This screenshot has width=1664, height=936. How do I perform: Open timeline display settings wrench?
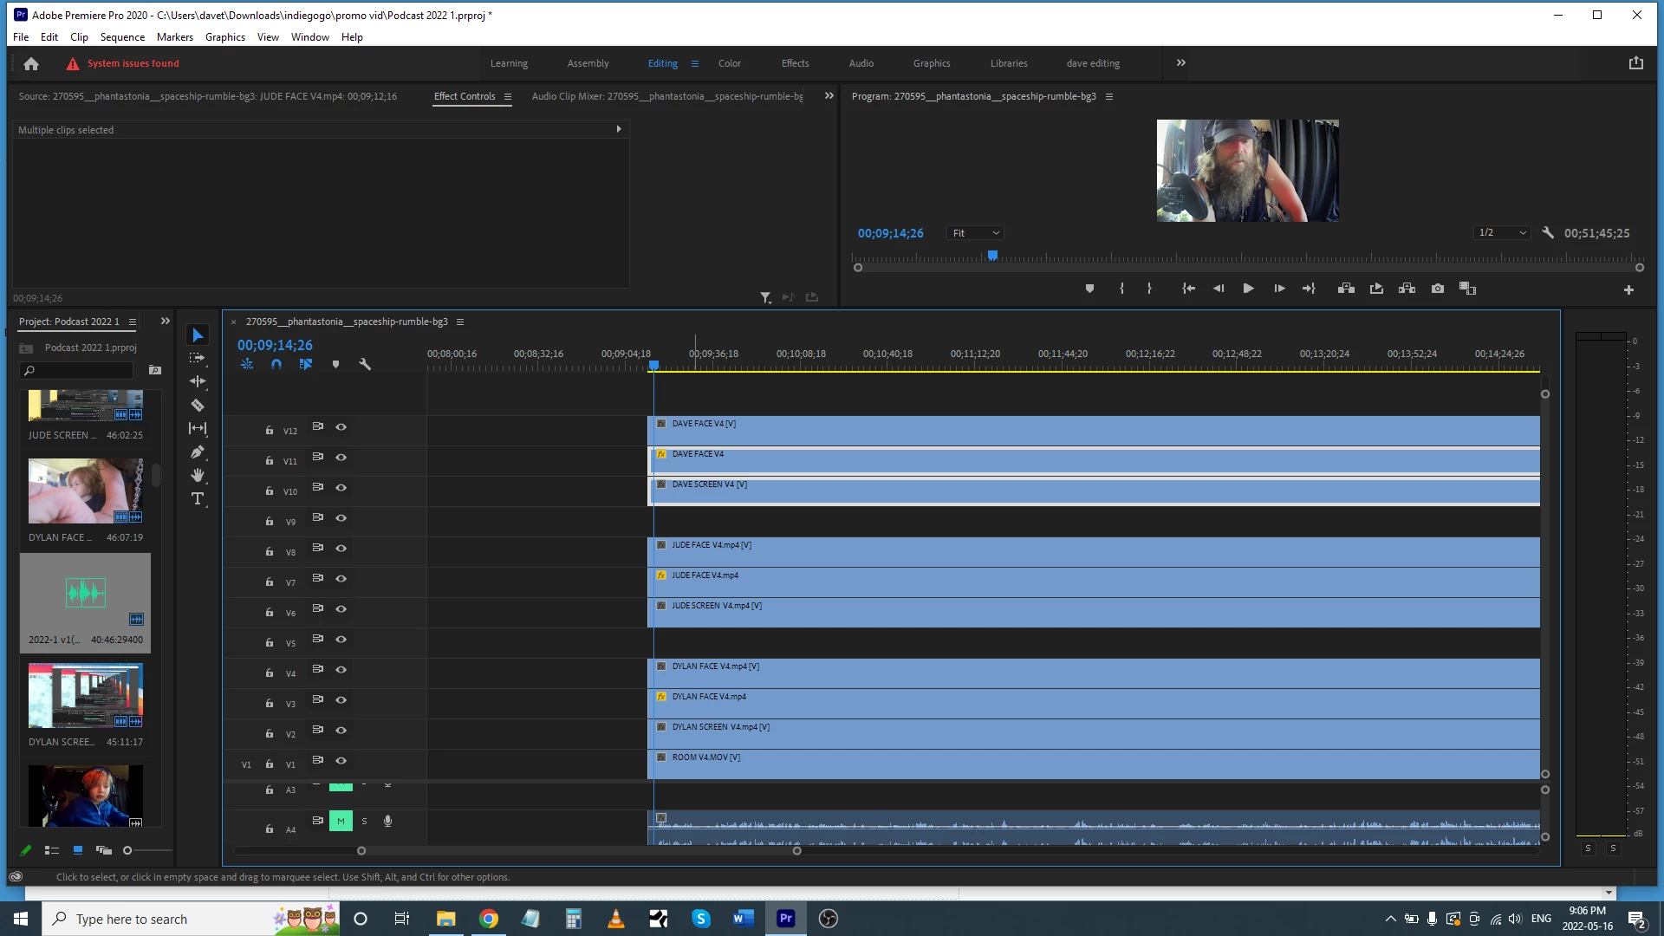tap(365, 365)
